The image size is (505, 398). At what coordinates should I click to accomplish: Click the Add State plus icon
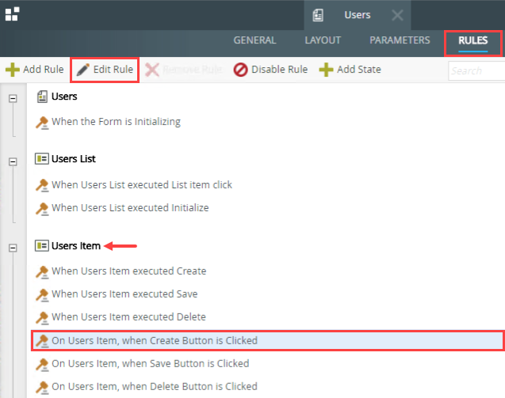[326, 70]
